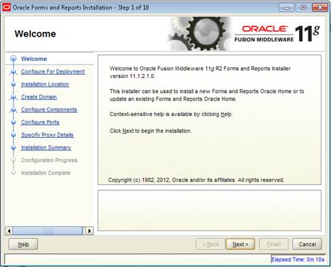The height and width of the screenshot is (267, 331).
Task: Click the Configure Components step node icon
Action: tap(14, 110)
